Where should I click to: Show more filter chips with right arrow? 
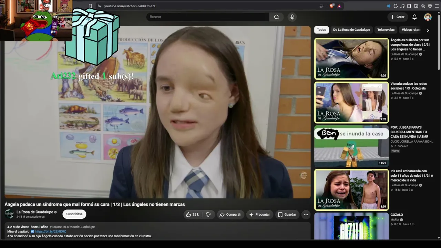click(x=428, y=30)
